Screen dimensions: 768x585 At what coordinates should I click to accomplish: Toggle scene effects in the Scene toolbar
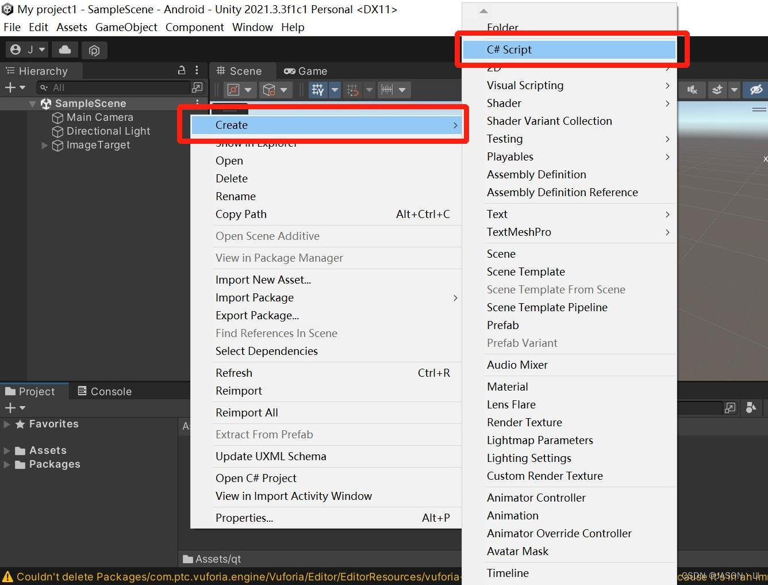click(717, 90)
